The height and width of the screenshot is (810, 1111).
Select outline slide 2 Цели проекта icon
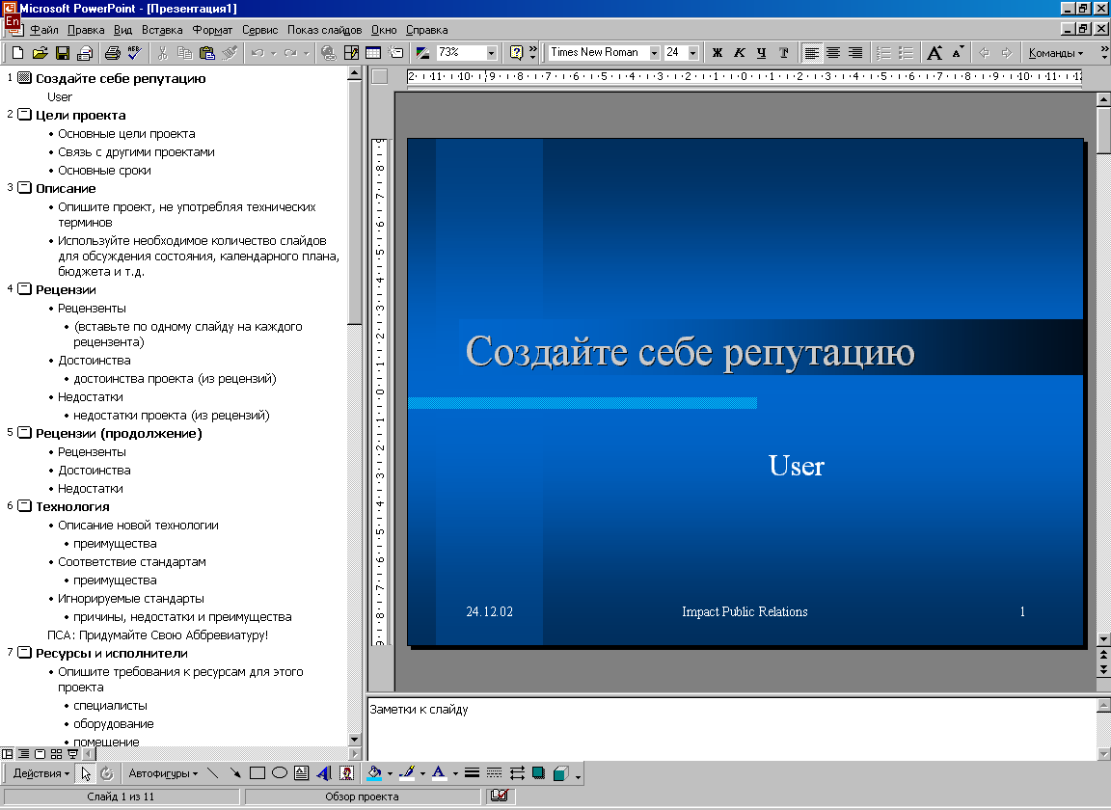(24, 114)
